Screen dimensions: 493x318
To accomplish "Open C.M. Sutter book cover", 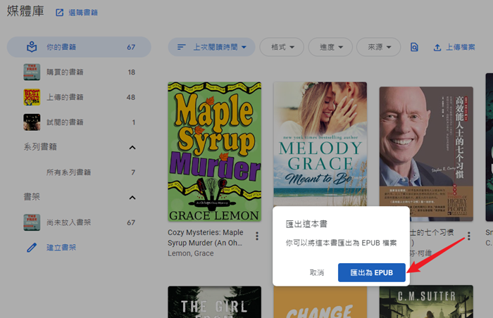I will tap(426, 302).
